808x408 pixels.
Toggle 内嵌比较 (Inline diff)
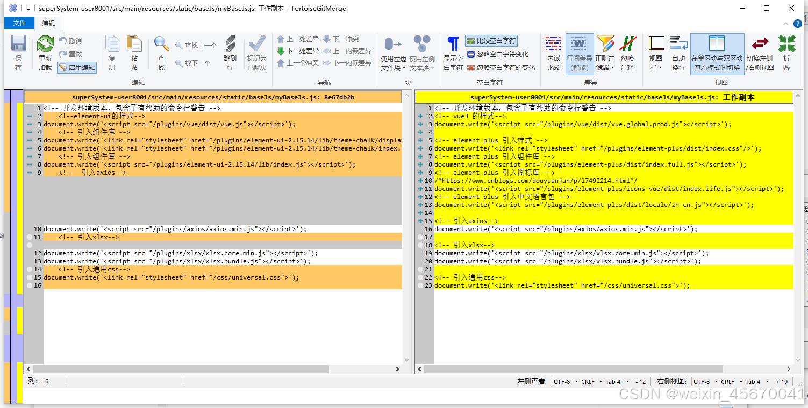553,53
